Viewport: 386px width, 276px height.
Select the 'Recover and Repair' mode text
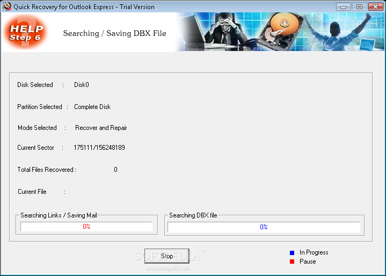click(x=101, y=128)
